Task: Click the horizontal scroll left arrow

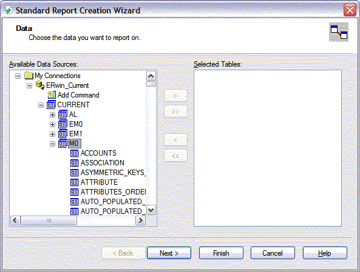Action: [x=15, y=221]
